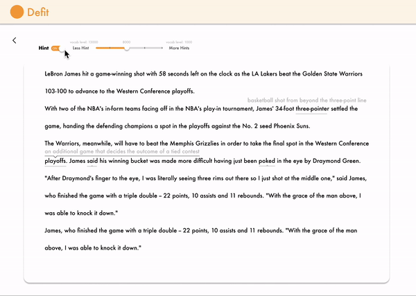416x296 pixels.
Task: Click the underlined word three-pointer
Action: click(x=312, y=108)
